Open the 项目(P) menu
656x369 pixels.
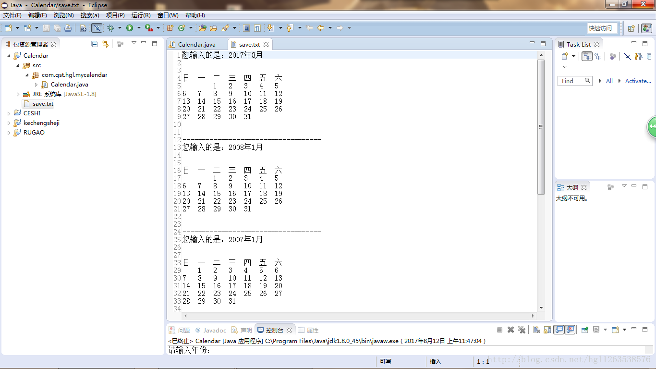pyautogui.click(x=115, y=15)
